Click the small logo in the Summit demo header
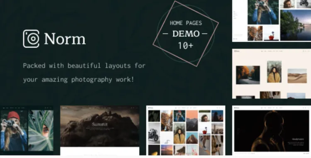Image resolution: width=311 pixels, height=158 pixels. click(x=64, y=108)
